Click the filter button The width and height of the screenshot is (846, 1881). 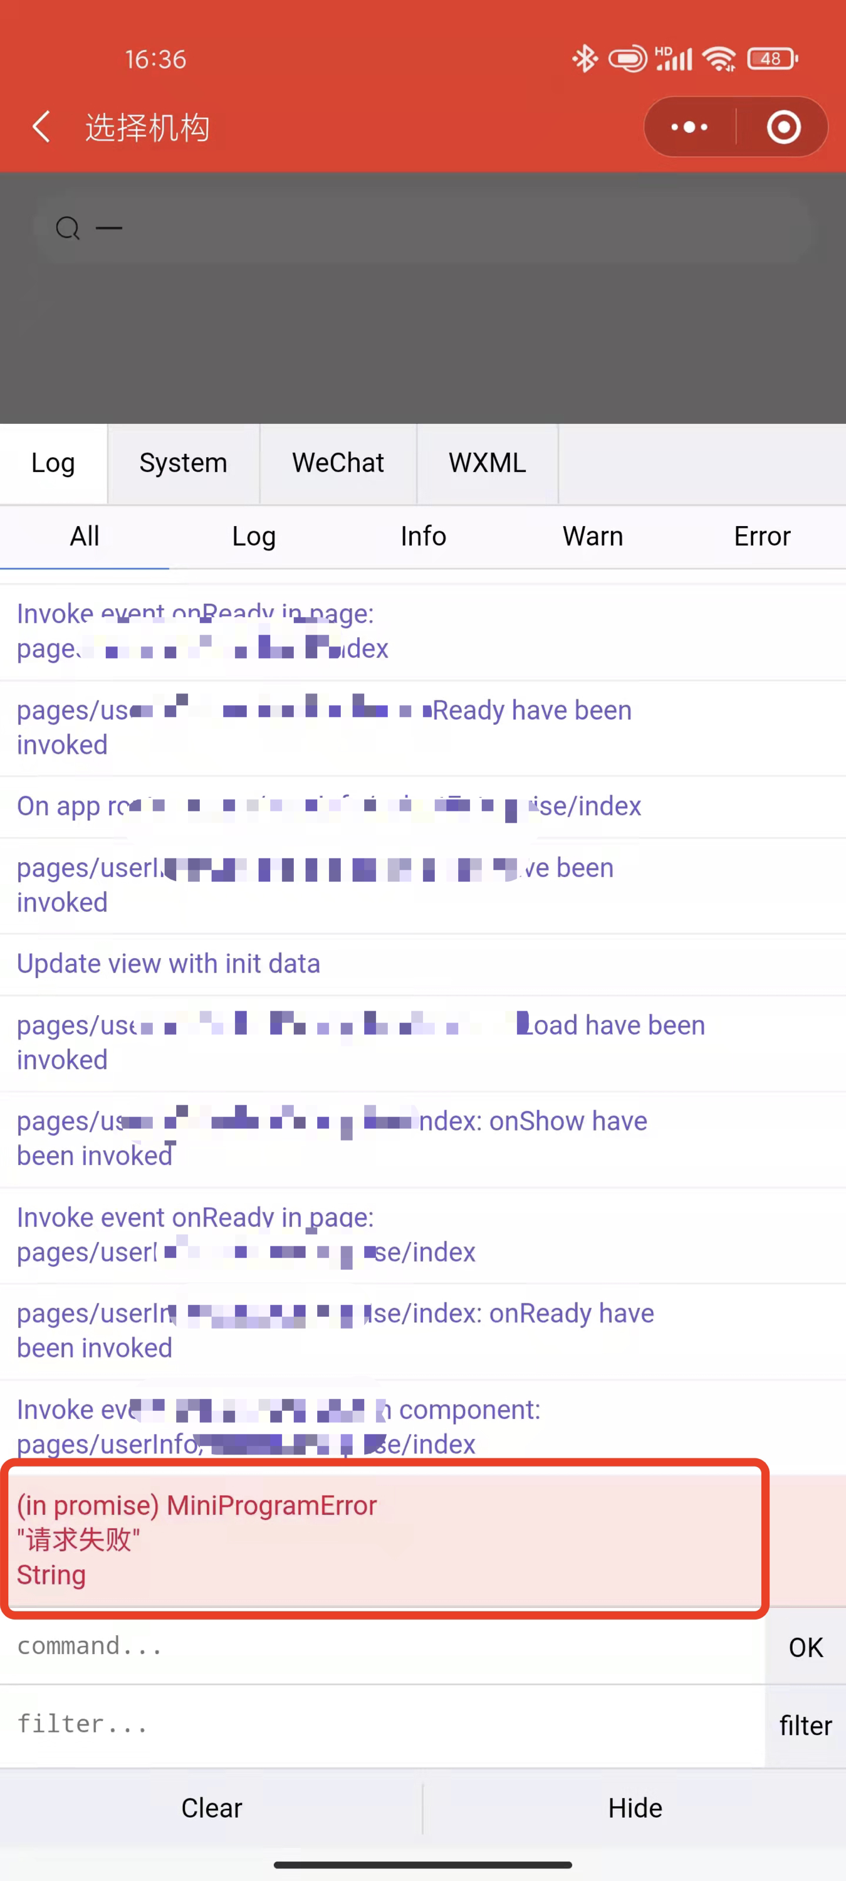(x=806, y=1726)
